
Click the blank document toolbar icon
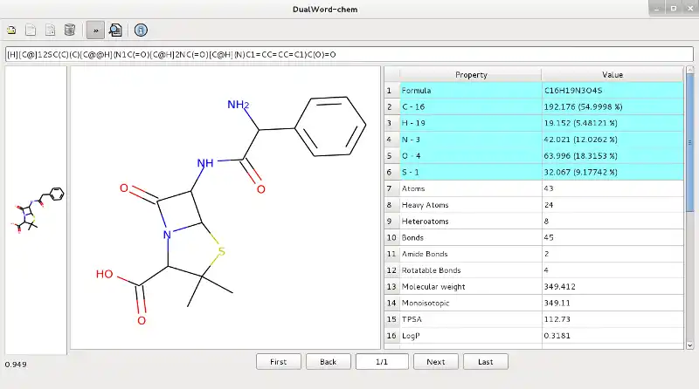tap(31, 31)
